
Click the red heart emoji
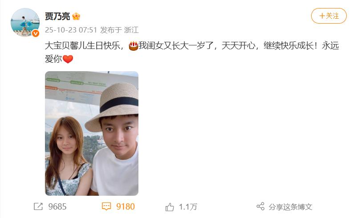click(x=68, y=59)
